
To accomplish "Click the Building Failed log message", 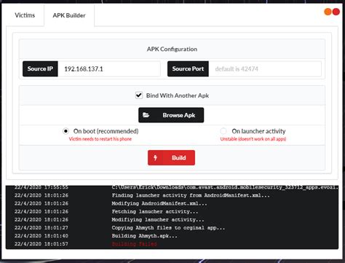I will [134, 244].
